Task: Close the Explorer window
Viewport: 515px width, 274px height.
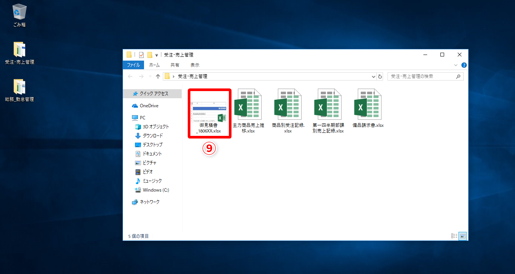Action: pyautogui.click(x=460, y=55)
